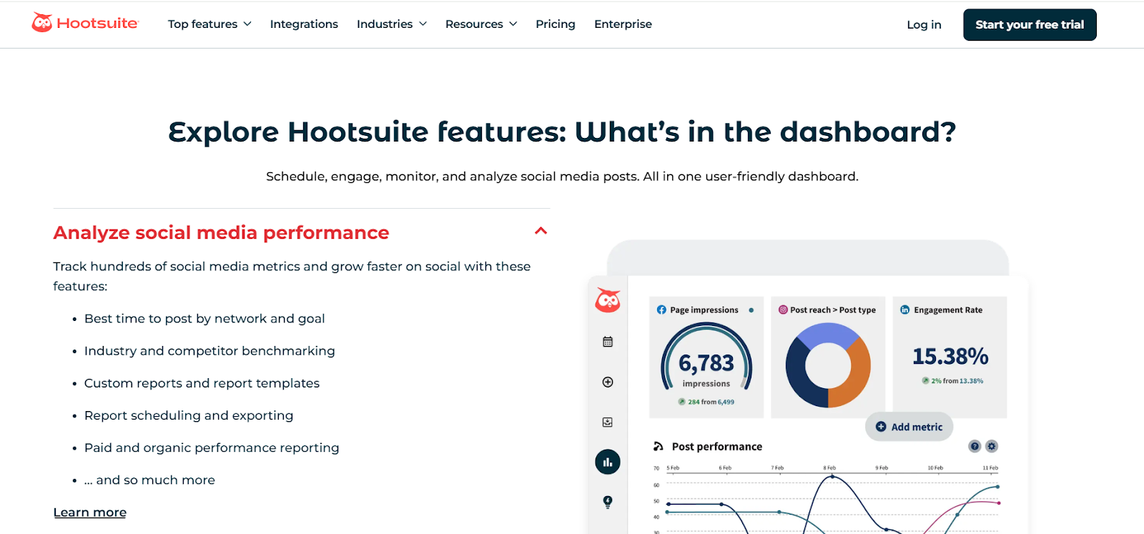Click the Log in link
The width and height of the screenshot is (1144, 534).
coord(924,24)
